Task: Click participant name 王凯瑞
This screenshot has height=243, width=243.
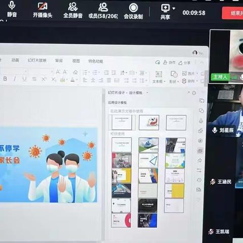Action: (222, 231)
